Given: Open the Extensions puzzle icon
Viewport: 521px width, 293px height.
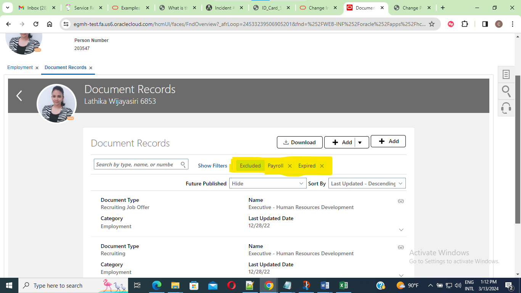Looking at the screenshot, I should [x=465, y=24].
